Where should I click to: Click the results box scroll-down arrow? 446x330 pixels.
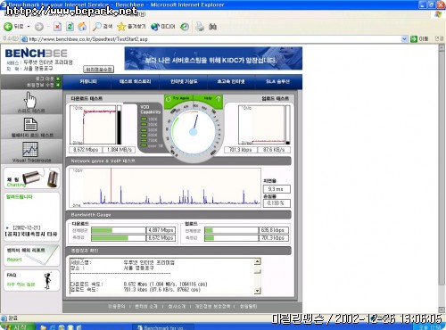click(x=258, y=291)
